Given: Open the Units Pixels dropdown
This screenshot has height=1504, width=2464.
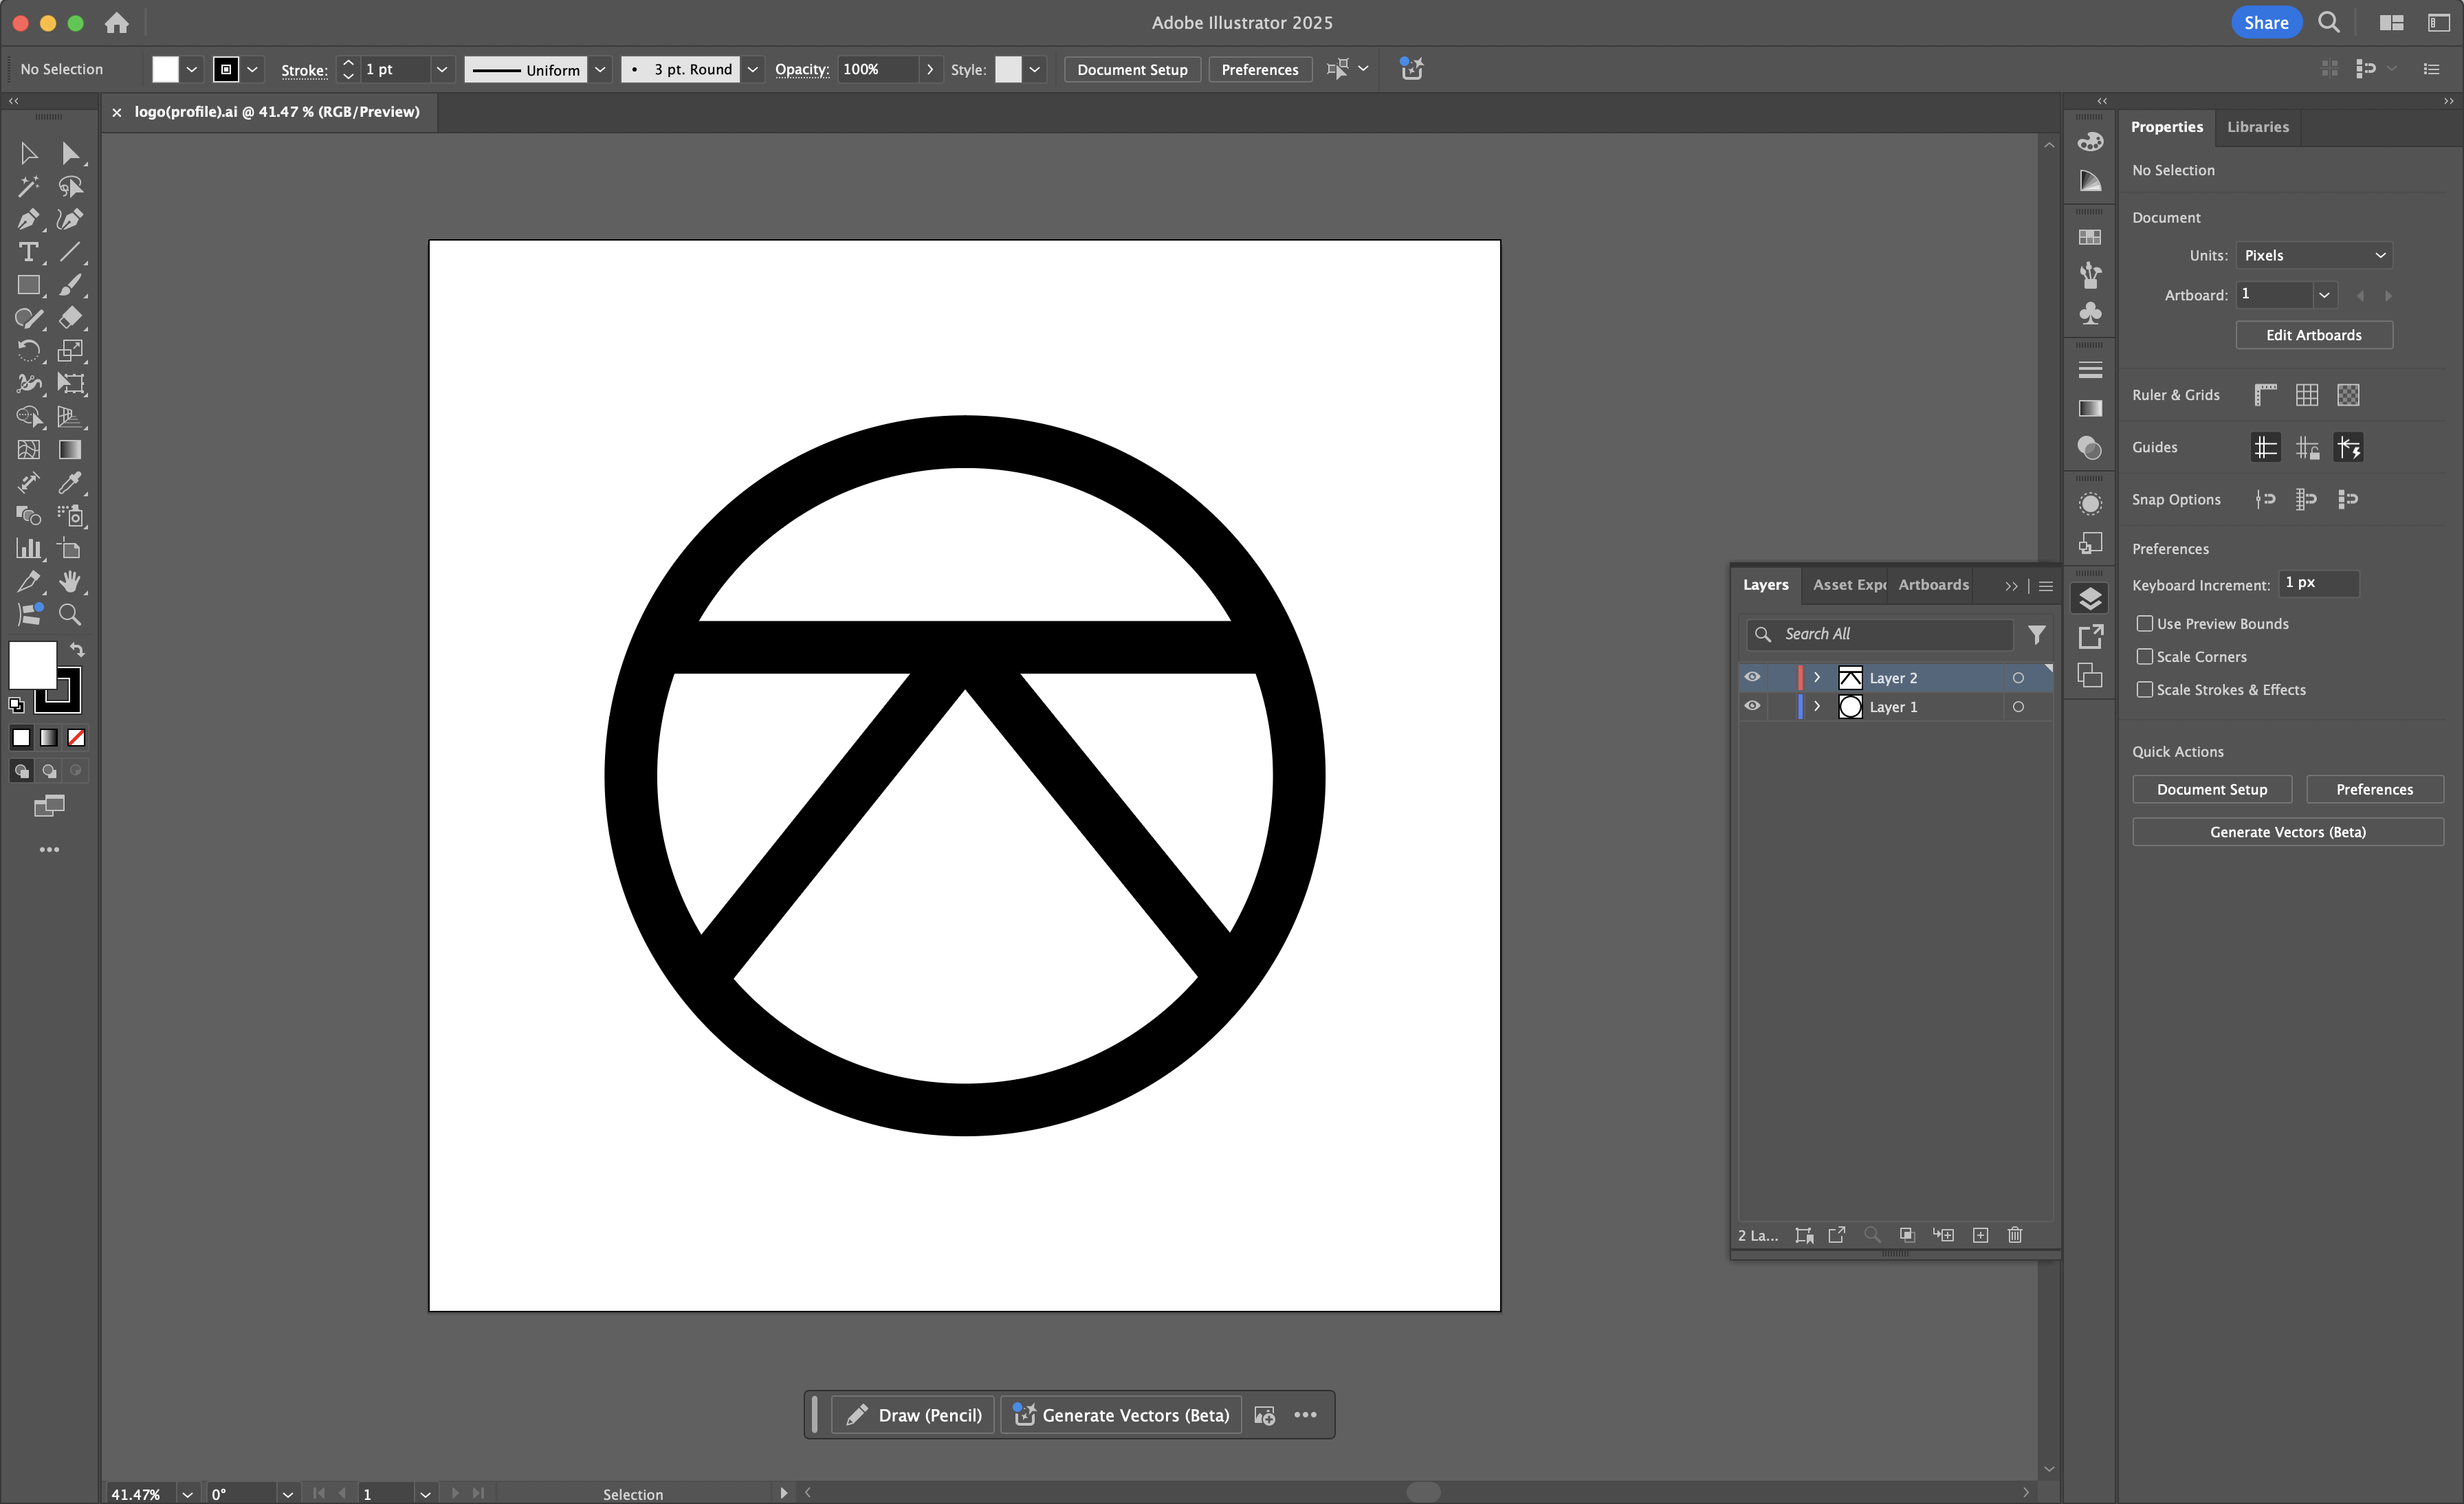Looking at the screenshot, I should [2314, 255].
